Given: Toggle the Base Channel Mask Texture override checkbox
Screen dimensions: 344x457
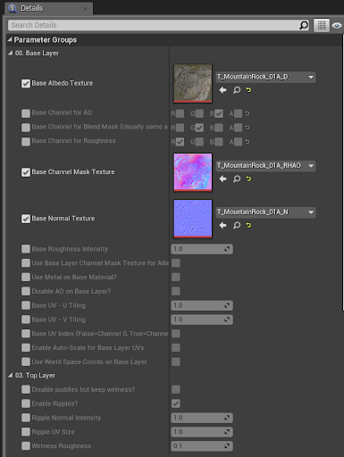Looking at the screenshot, I should [x=26, y=172].
